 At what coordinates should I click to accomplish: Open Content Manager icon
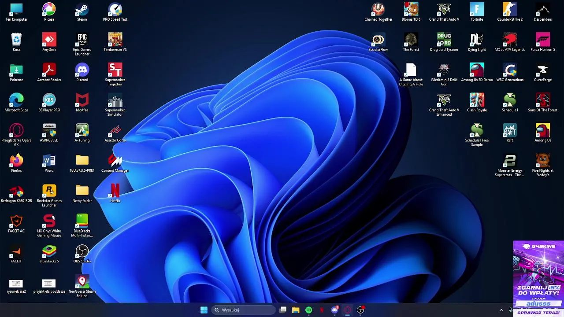115,163
